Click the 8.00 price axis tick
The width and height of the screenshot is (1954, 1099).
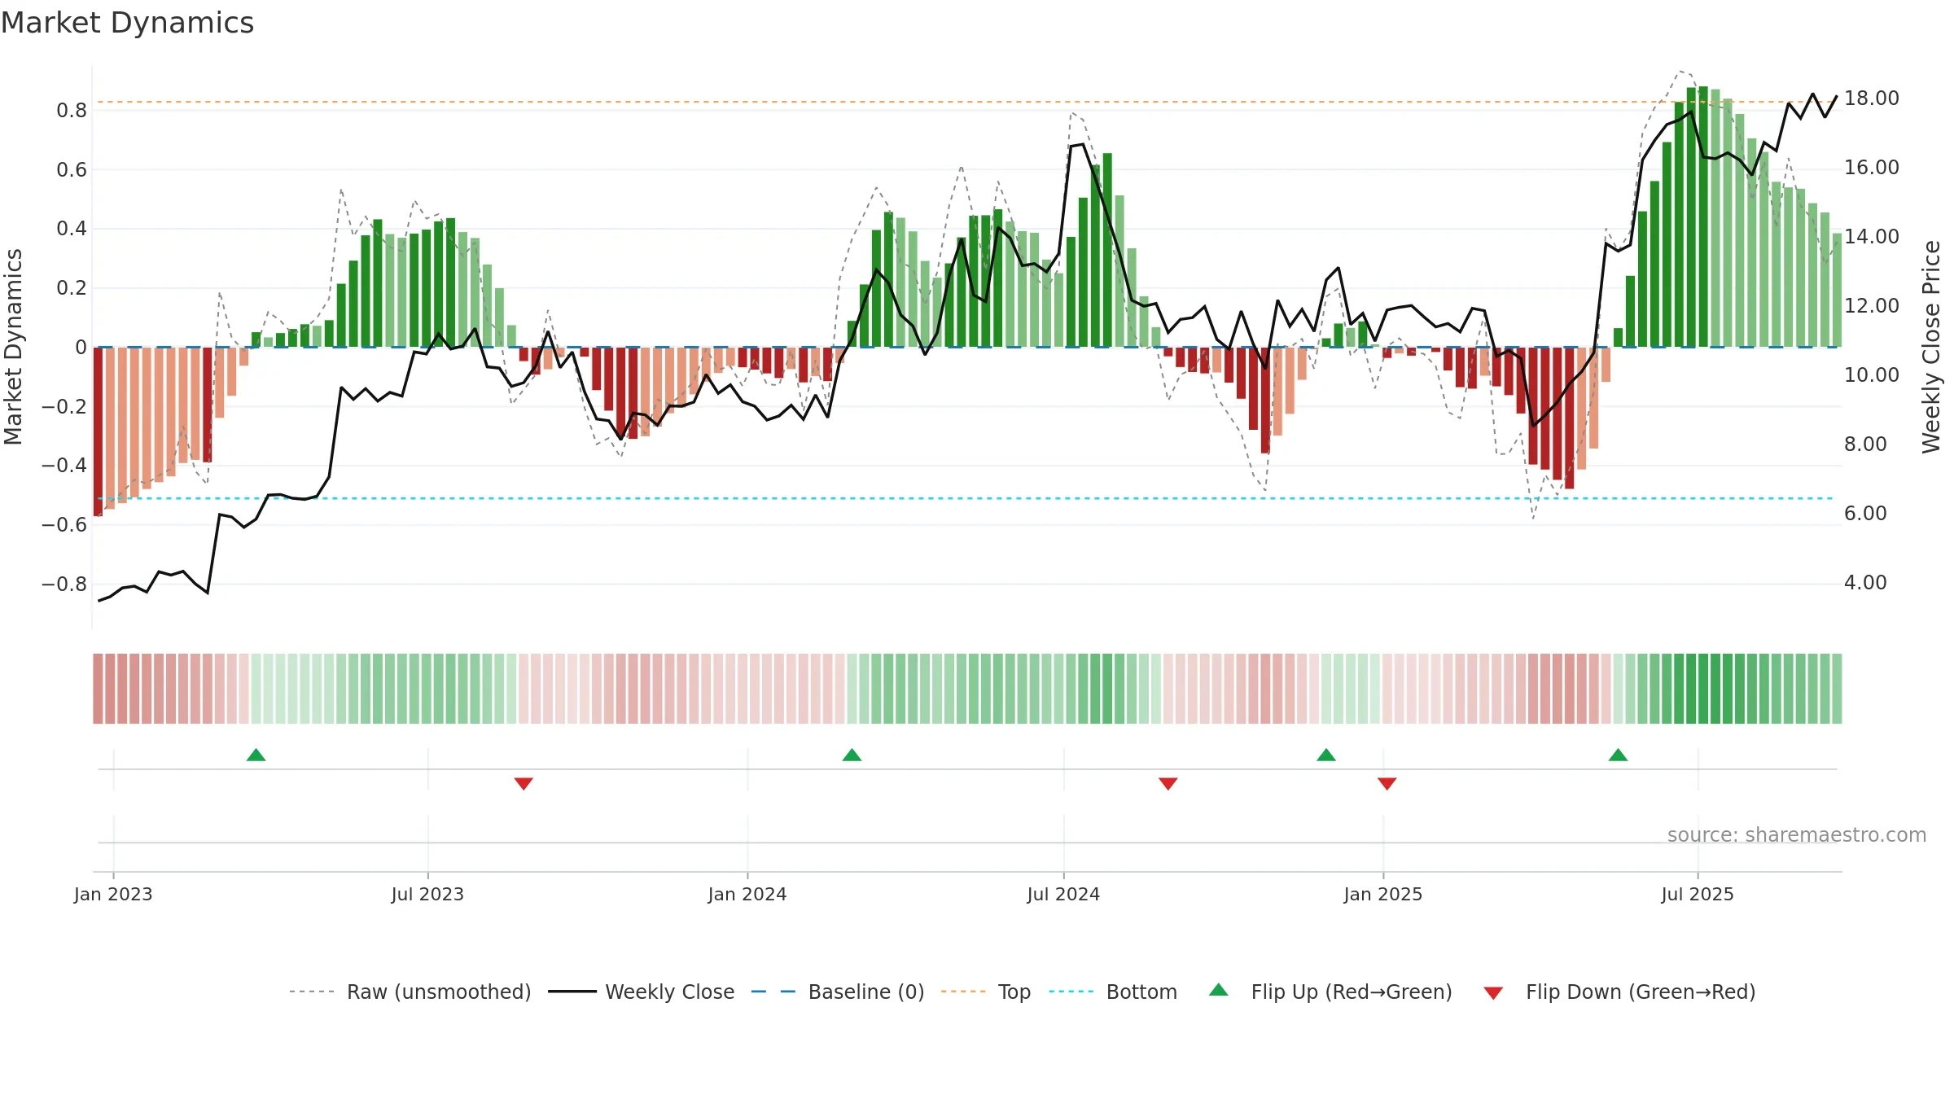coord(1865,444)
